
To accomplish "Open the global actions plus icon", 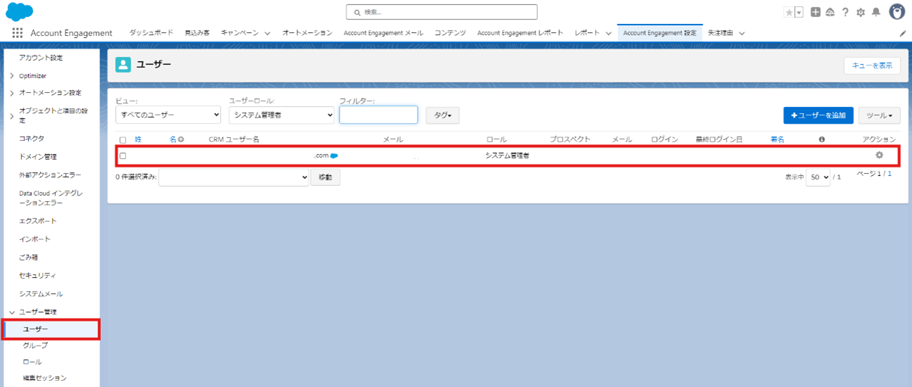I will (x=816, y=12).
